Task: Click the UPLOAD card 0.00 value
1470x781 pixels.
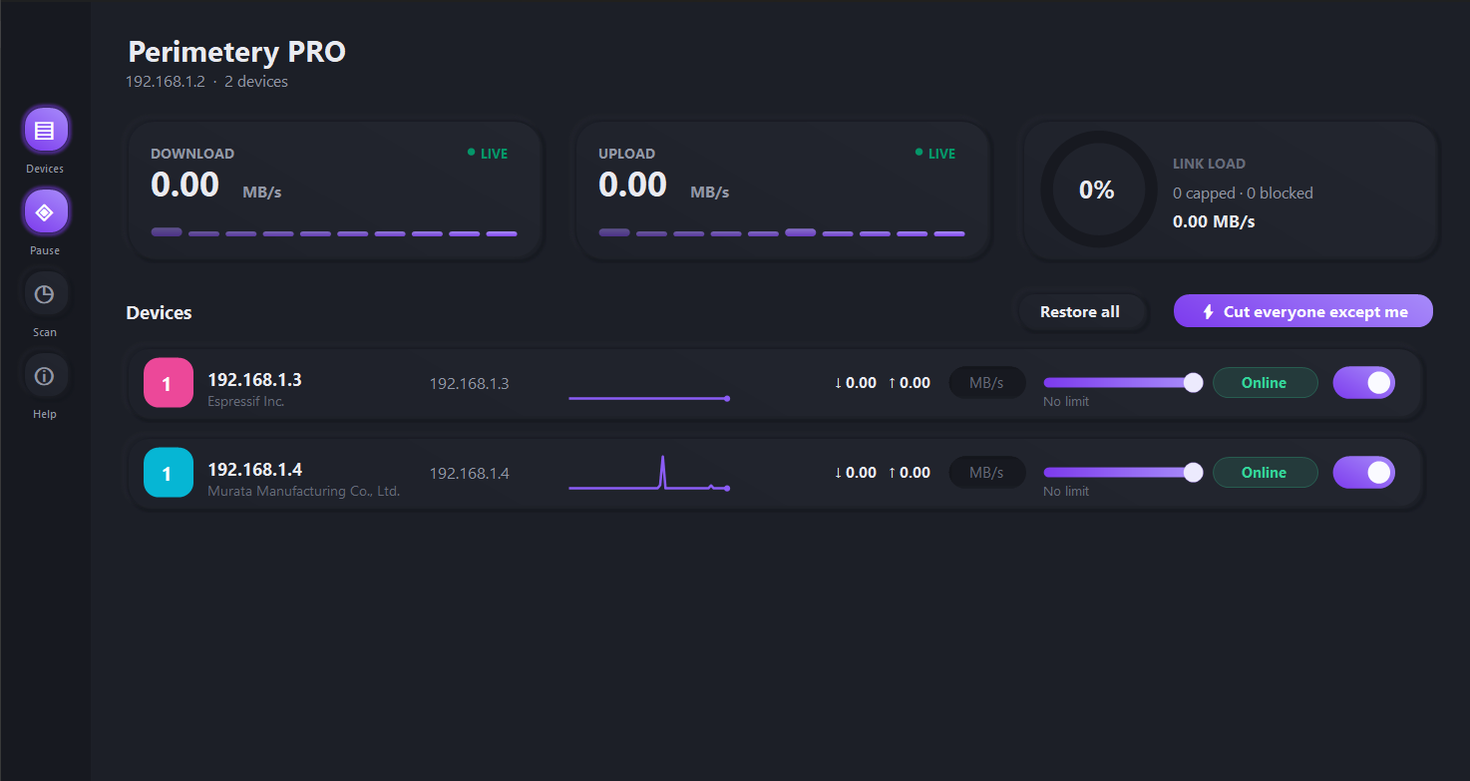Action: pos(632,185)
